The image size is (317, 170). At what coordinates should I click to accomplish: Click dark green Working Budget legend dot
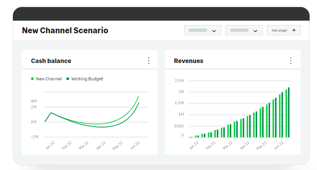(68, 79)
